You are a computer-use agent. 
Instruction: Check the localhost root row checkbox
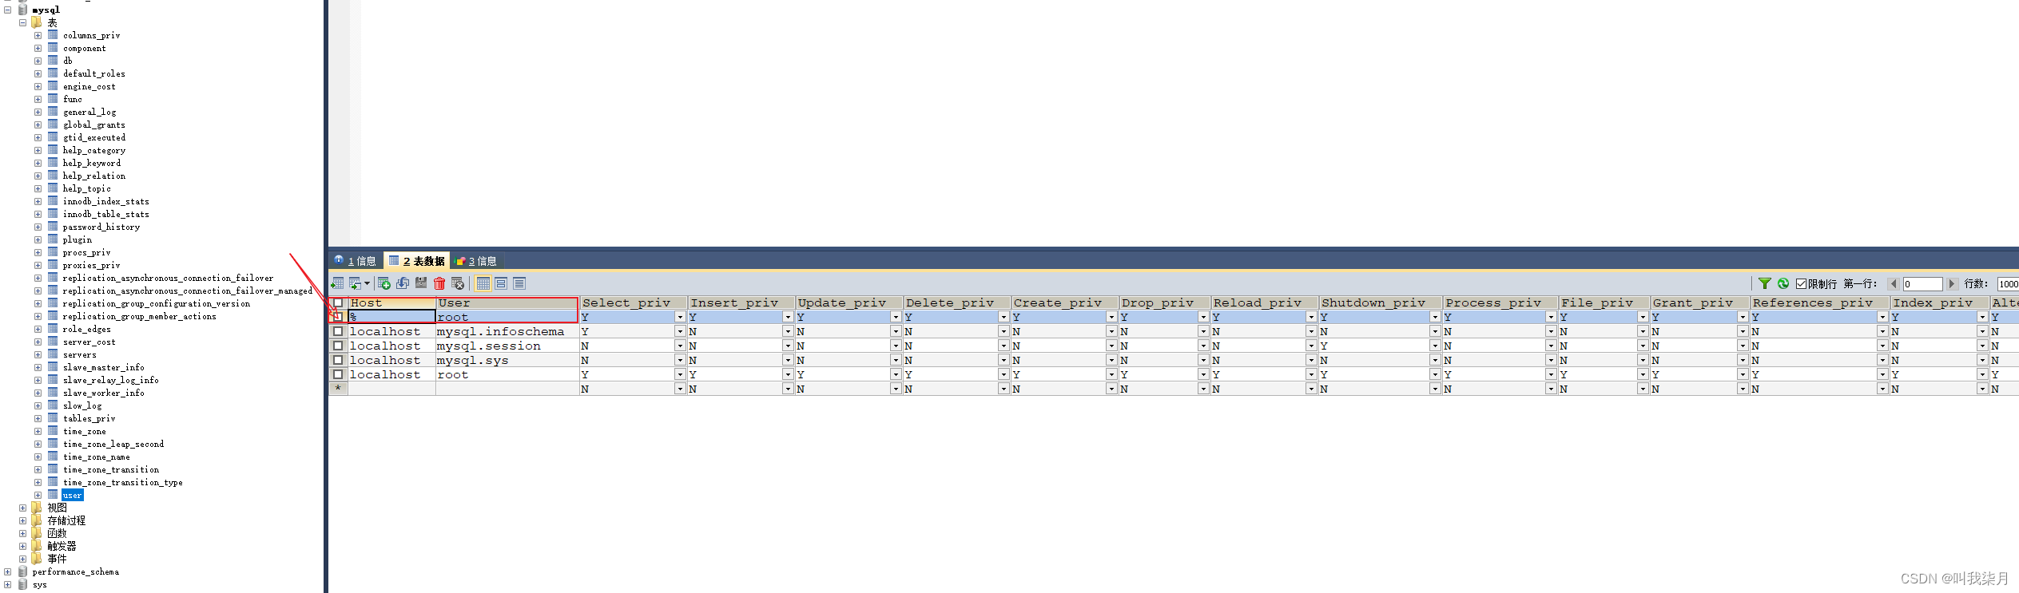338,374
